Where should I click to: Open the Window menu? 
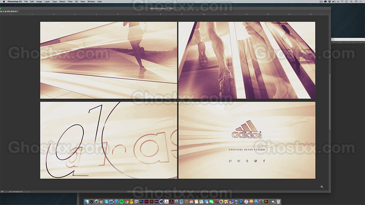tap(91, 1)
